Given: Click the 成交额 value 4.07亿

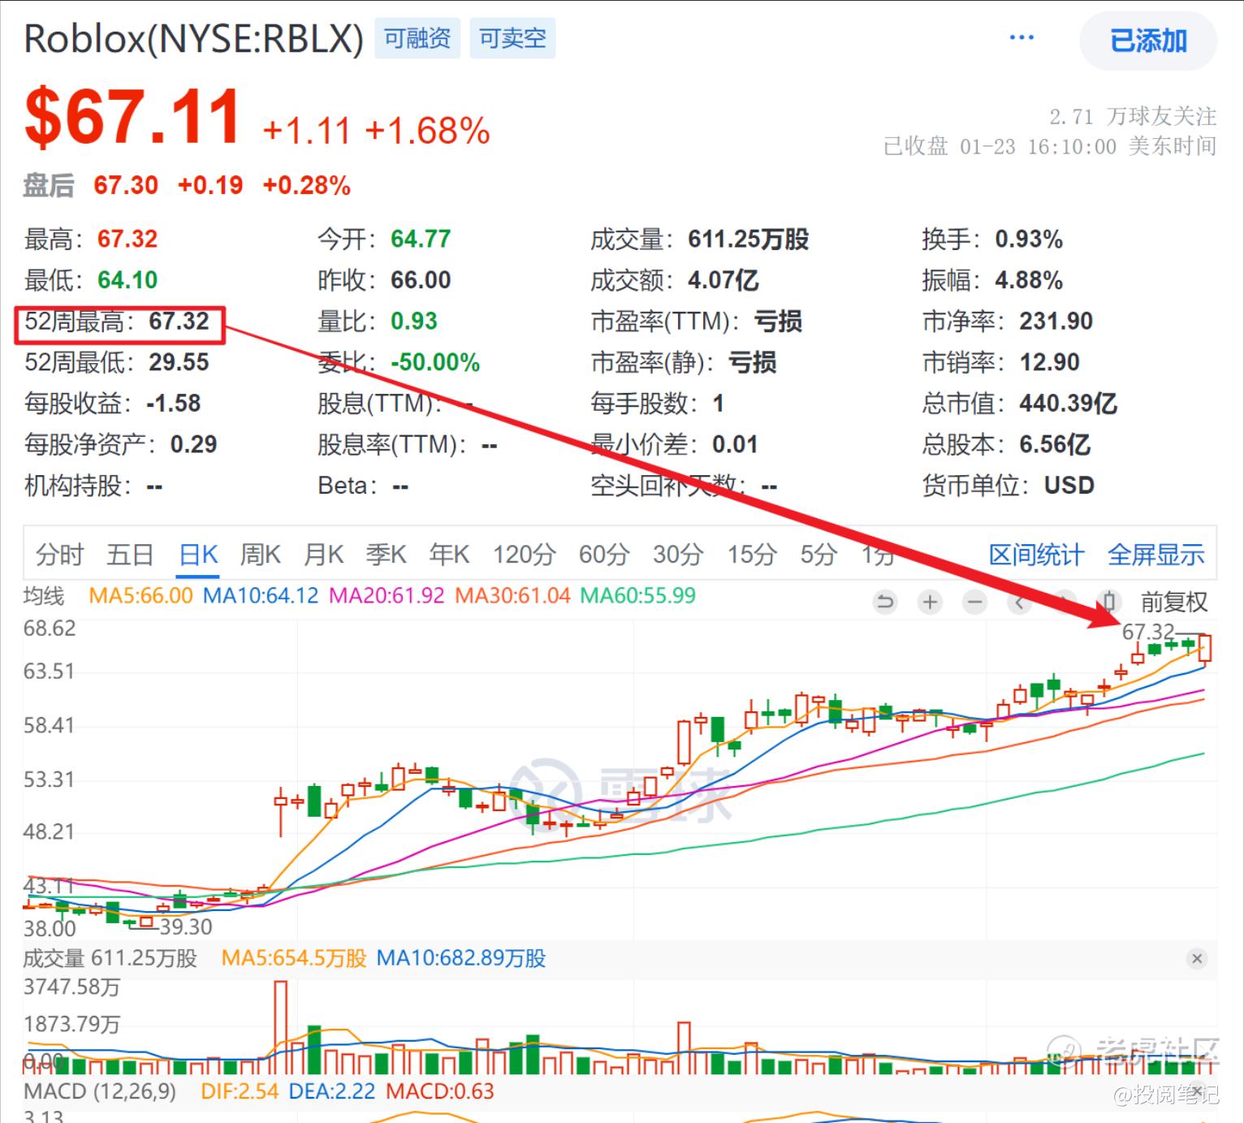Looking at the screenshot, I should tap(724, 280).
